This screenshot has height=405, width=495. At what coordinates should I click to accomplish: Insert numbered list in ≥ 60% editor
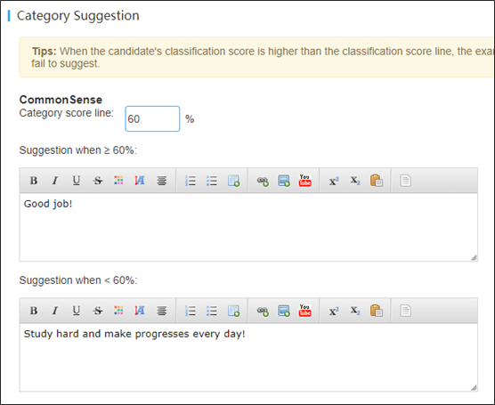coord(191,181)
